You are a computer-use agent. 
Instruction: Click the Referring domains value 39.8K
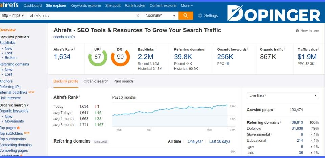click(183, 57)
